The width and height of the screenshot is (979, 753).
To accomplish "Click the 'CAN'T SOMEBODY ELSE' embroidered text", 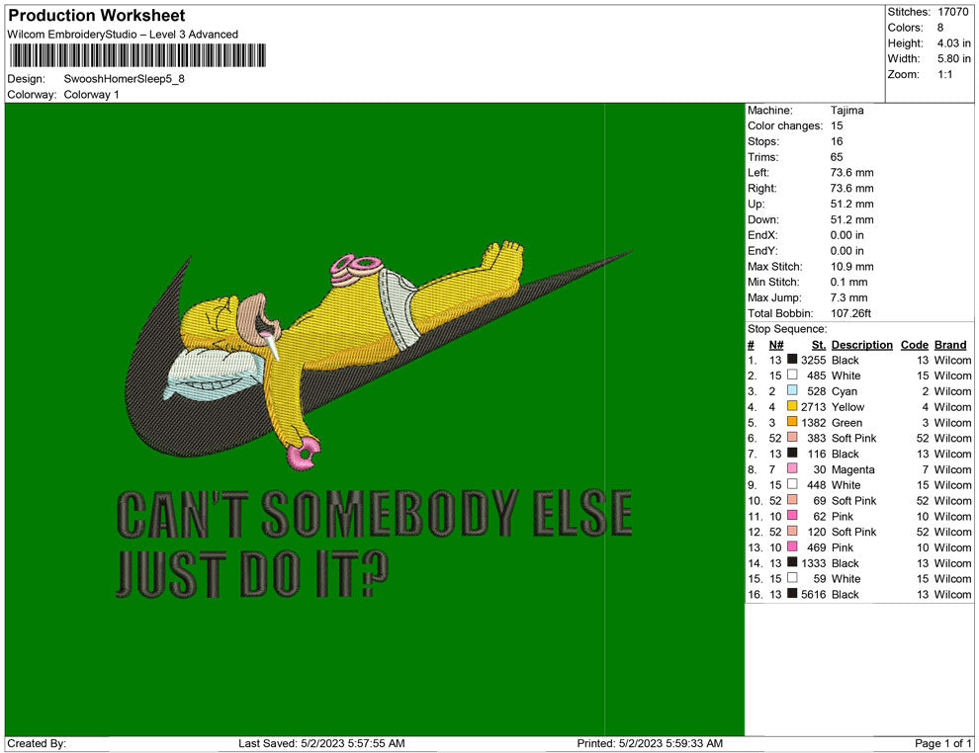I will point(375,514).
